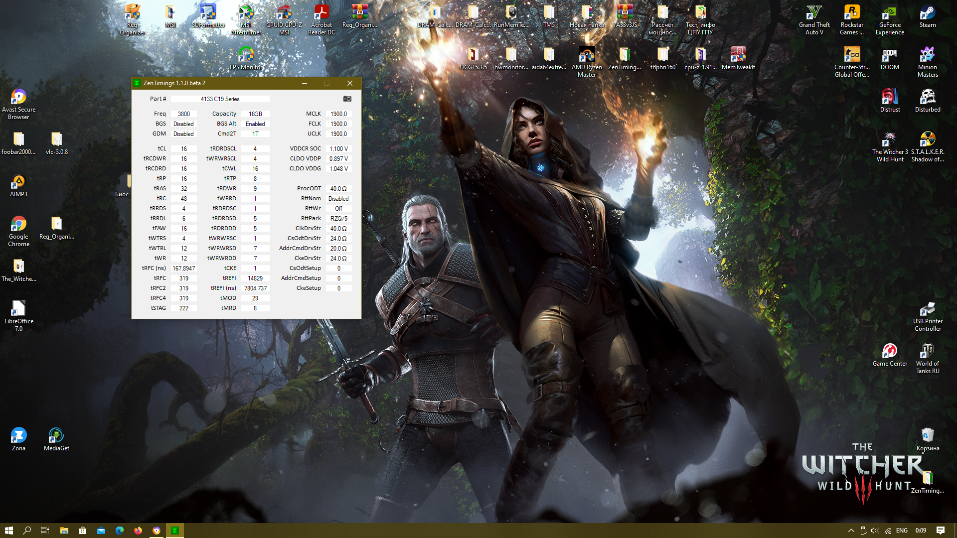The image size is (957, 538).
Task: Expand the system tray hidden icons chevron
Action: pos(851,531)
